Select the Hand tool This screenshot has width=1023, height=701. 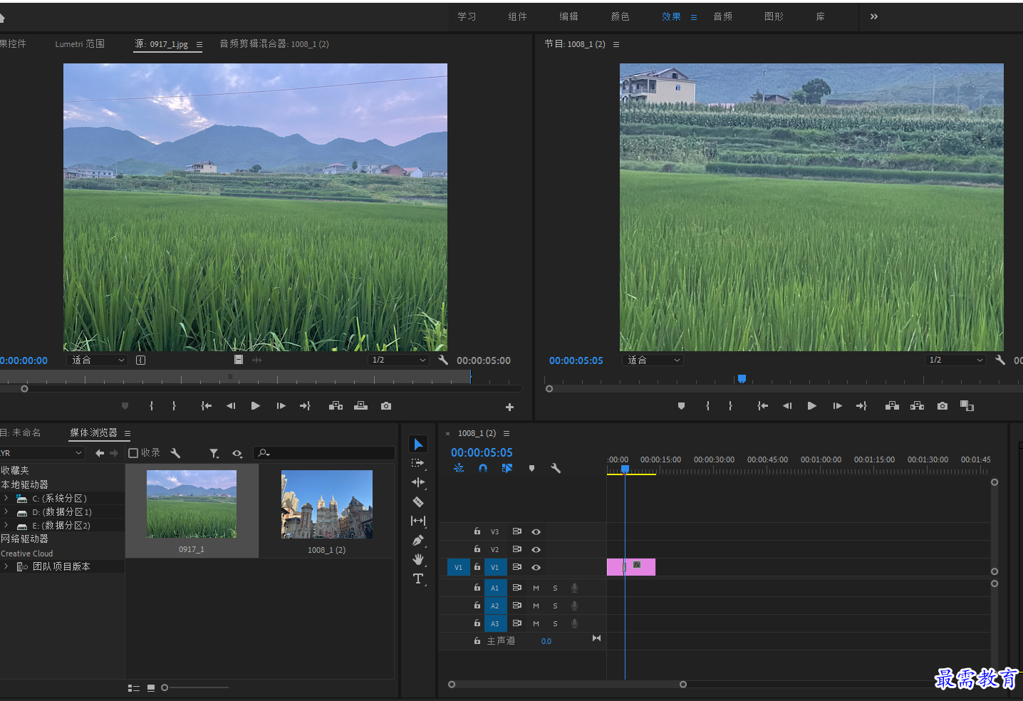click(x=418, y=559)
